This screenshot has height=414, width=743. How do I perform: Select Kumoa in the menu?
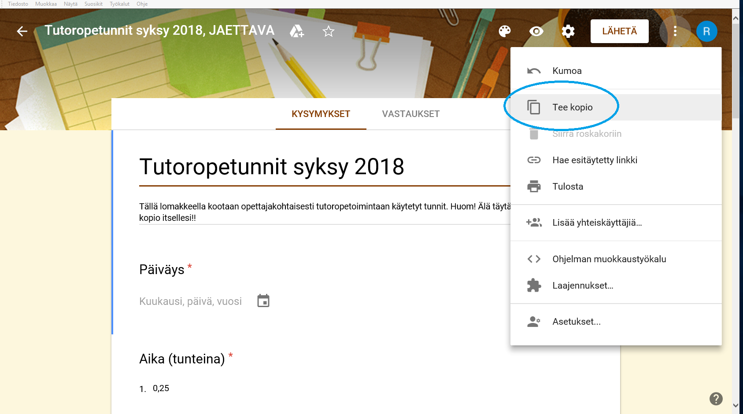(566, 71)
